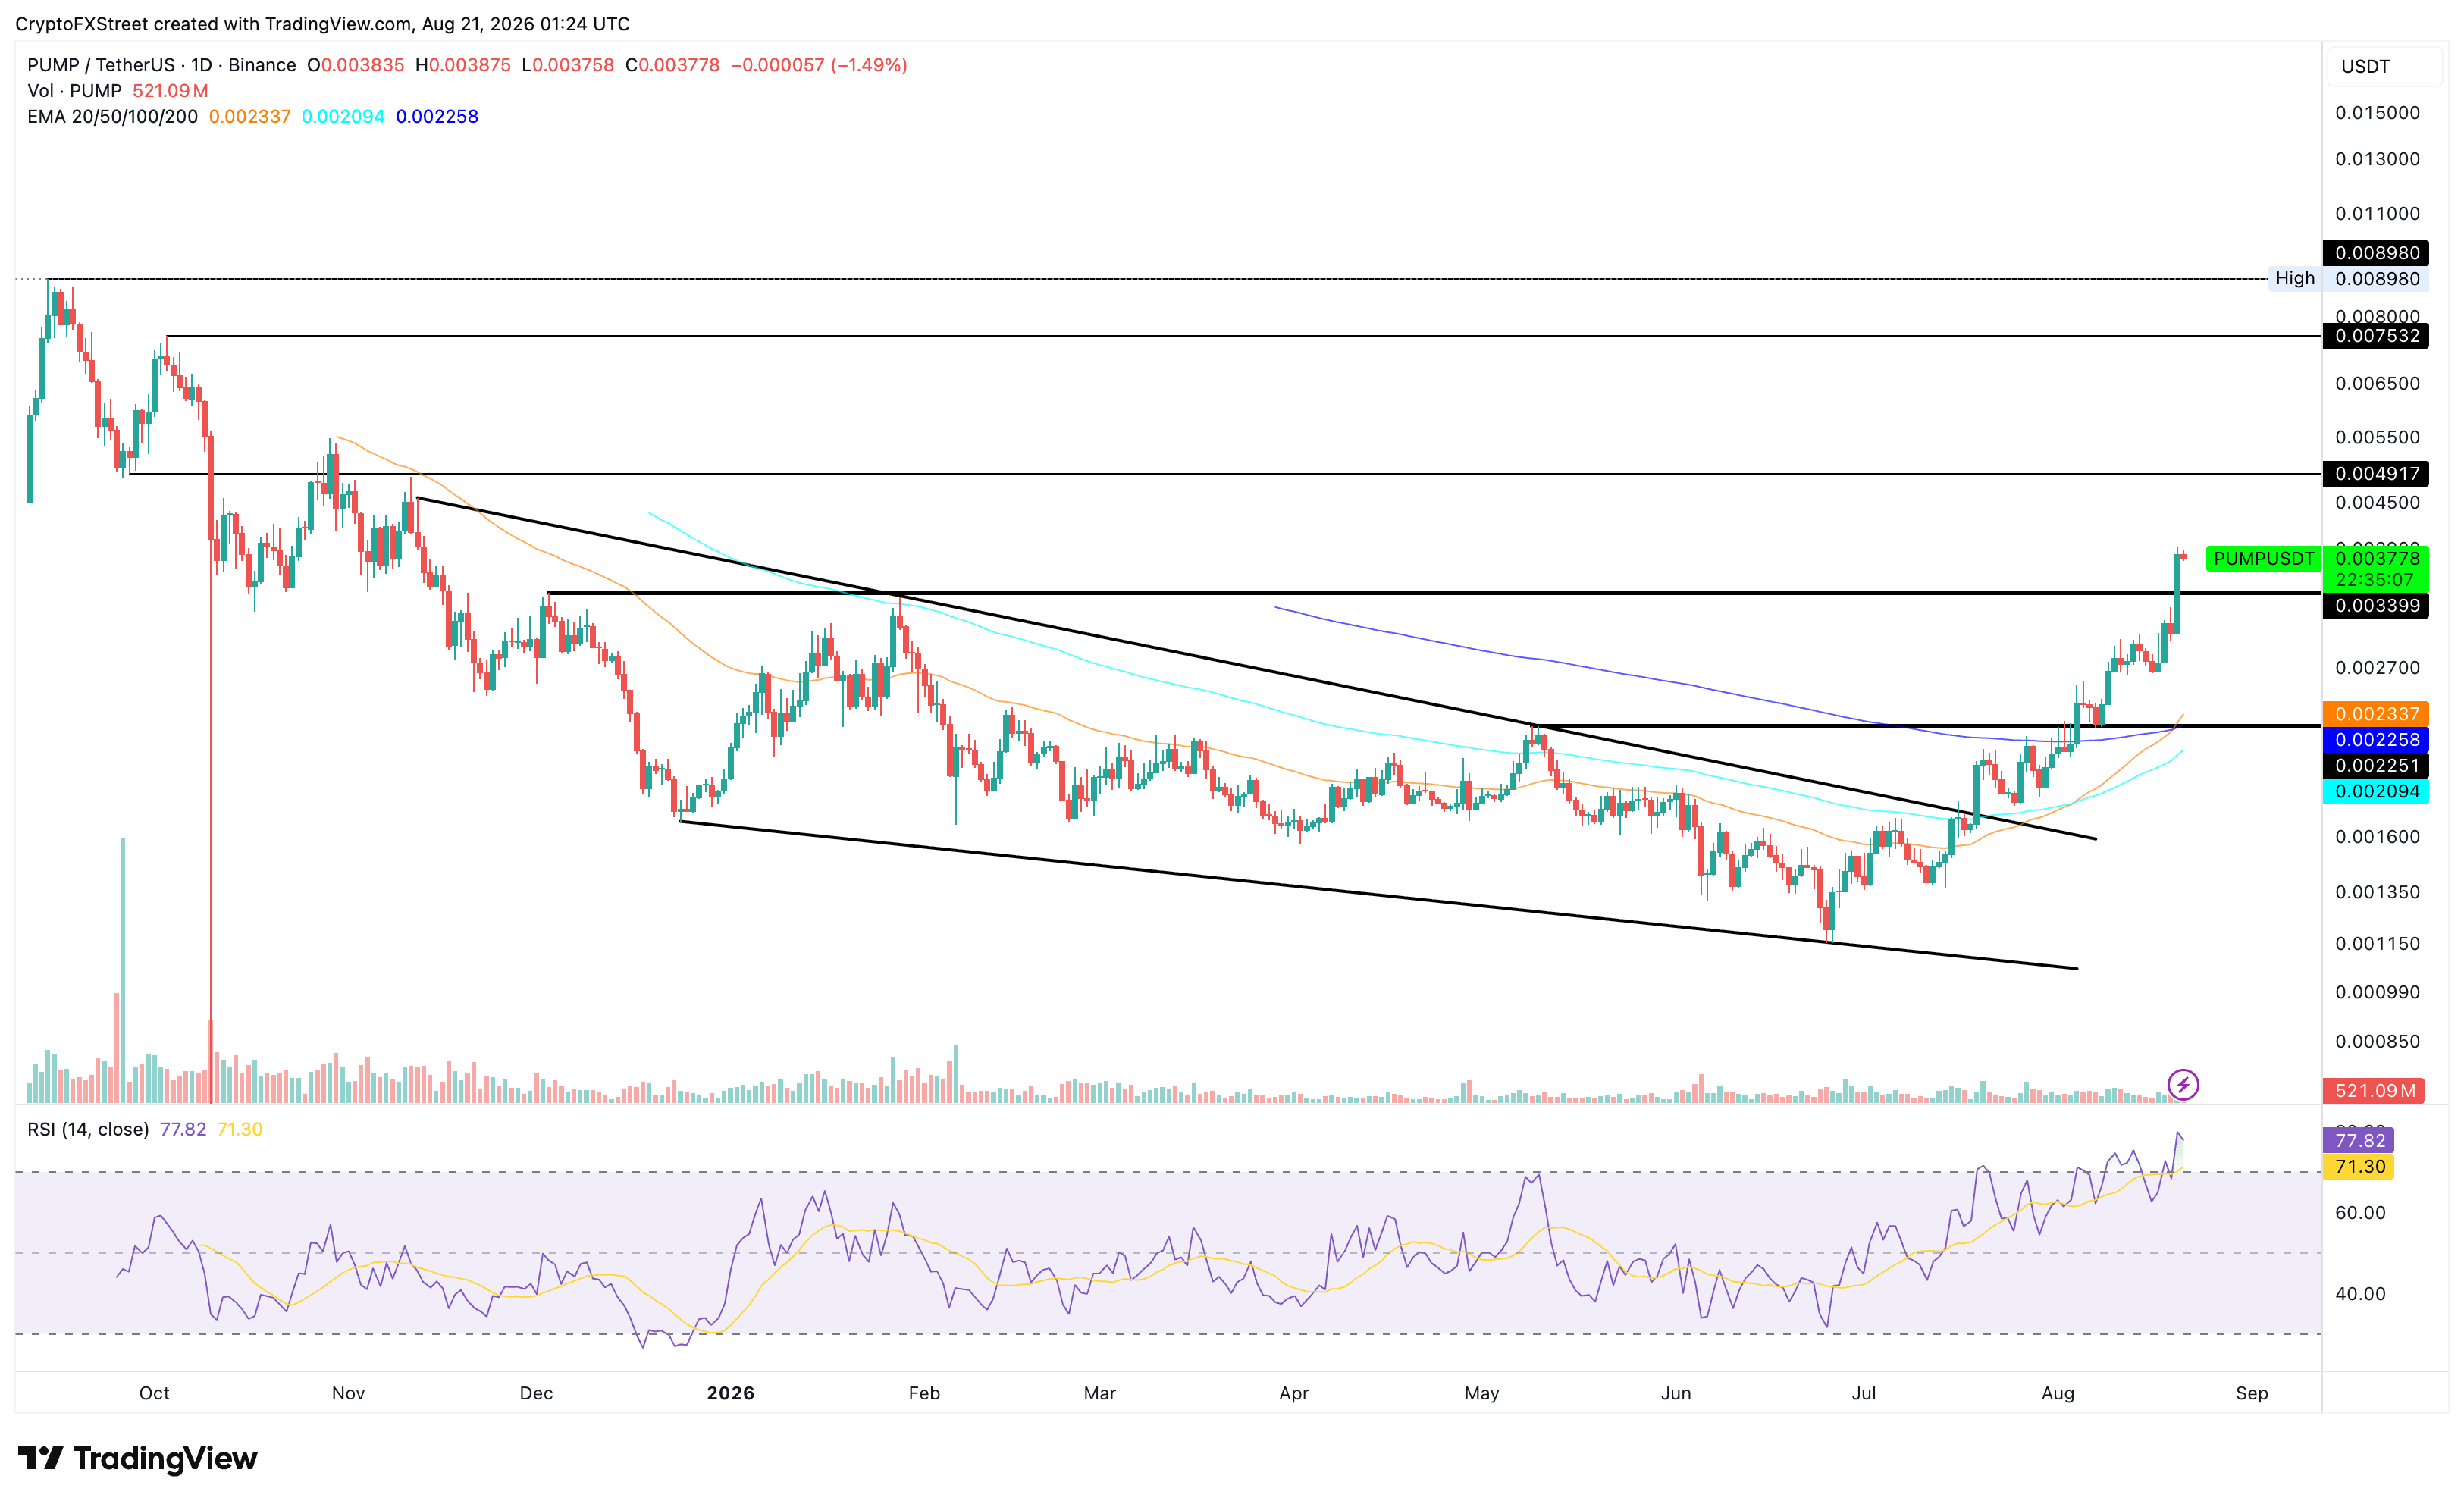The height and width of the screenshot is (1504, 2464).
Task: Click the Jun label on the time axis
Action: 1675,1393
